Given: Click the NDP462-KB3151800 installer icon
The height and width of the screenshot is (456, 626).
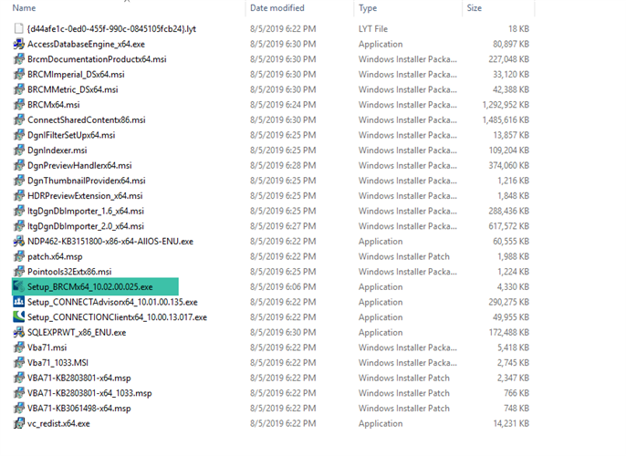Looking at the screenshot, I should coord(19,241).
